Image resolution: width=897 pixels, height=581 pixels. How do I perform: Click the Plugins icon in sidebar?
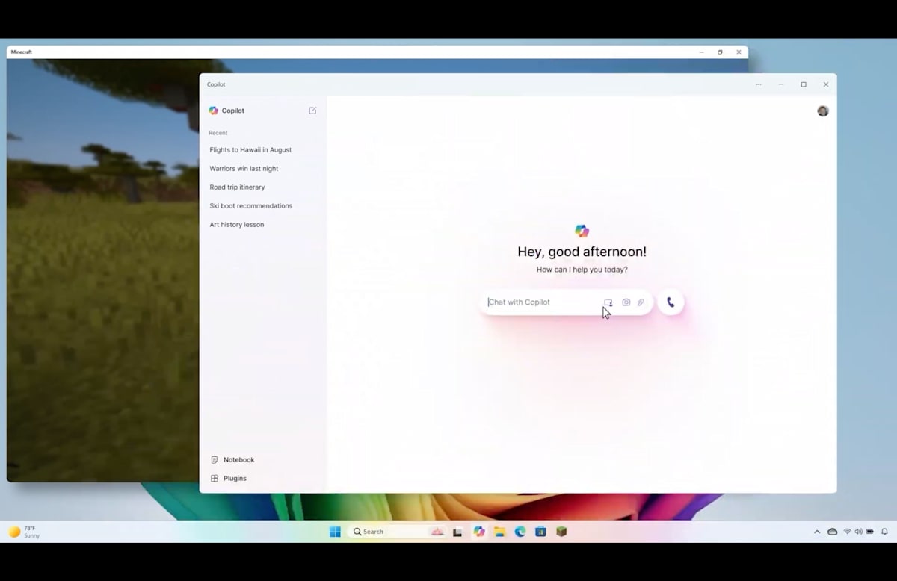tap(215, 479)
